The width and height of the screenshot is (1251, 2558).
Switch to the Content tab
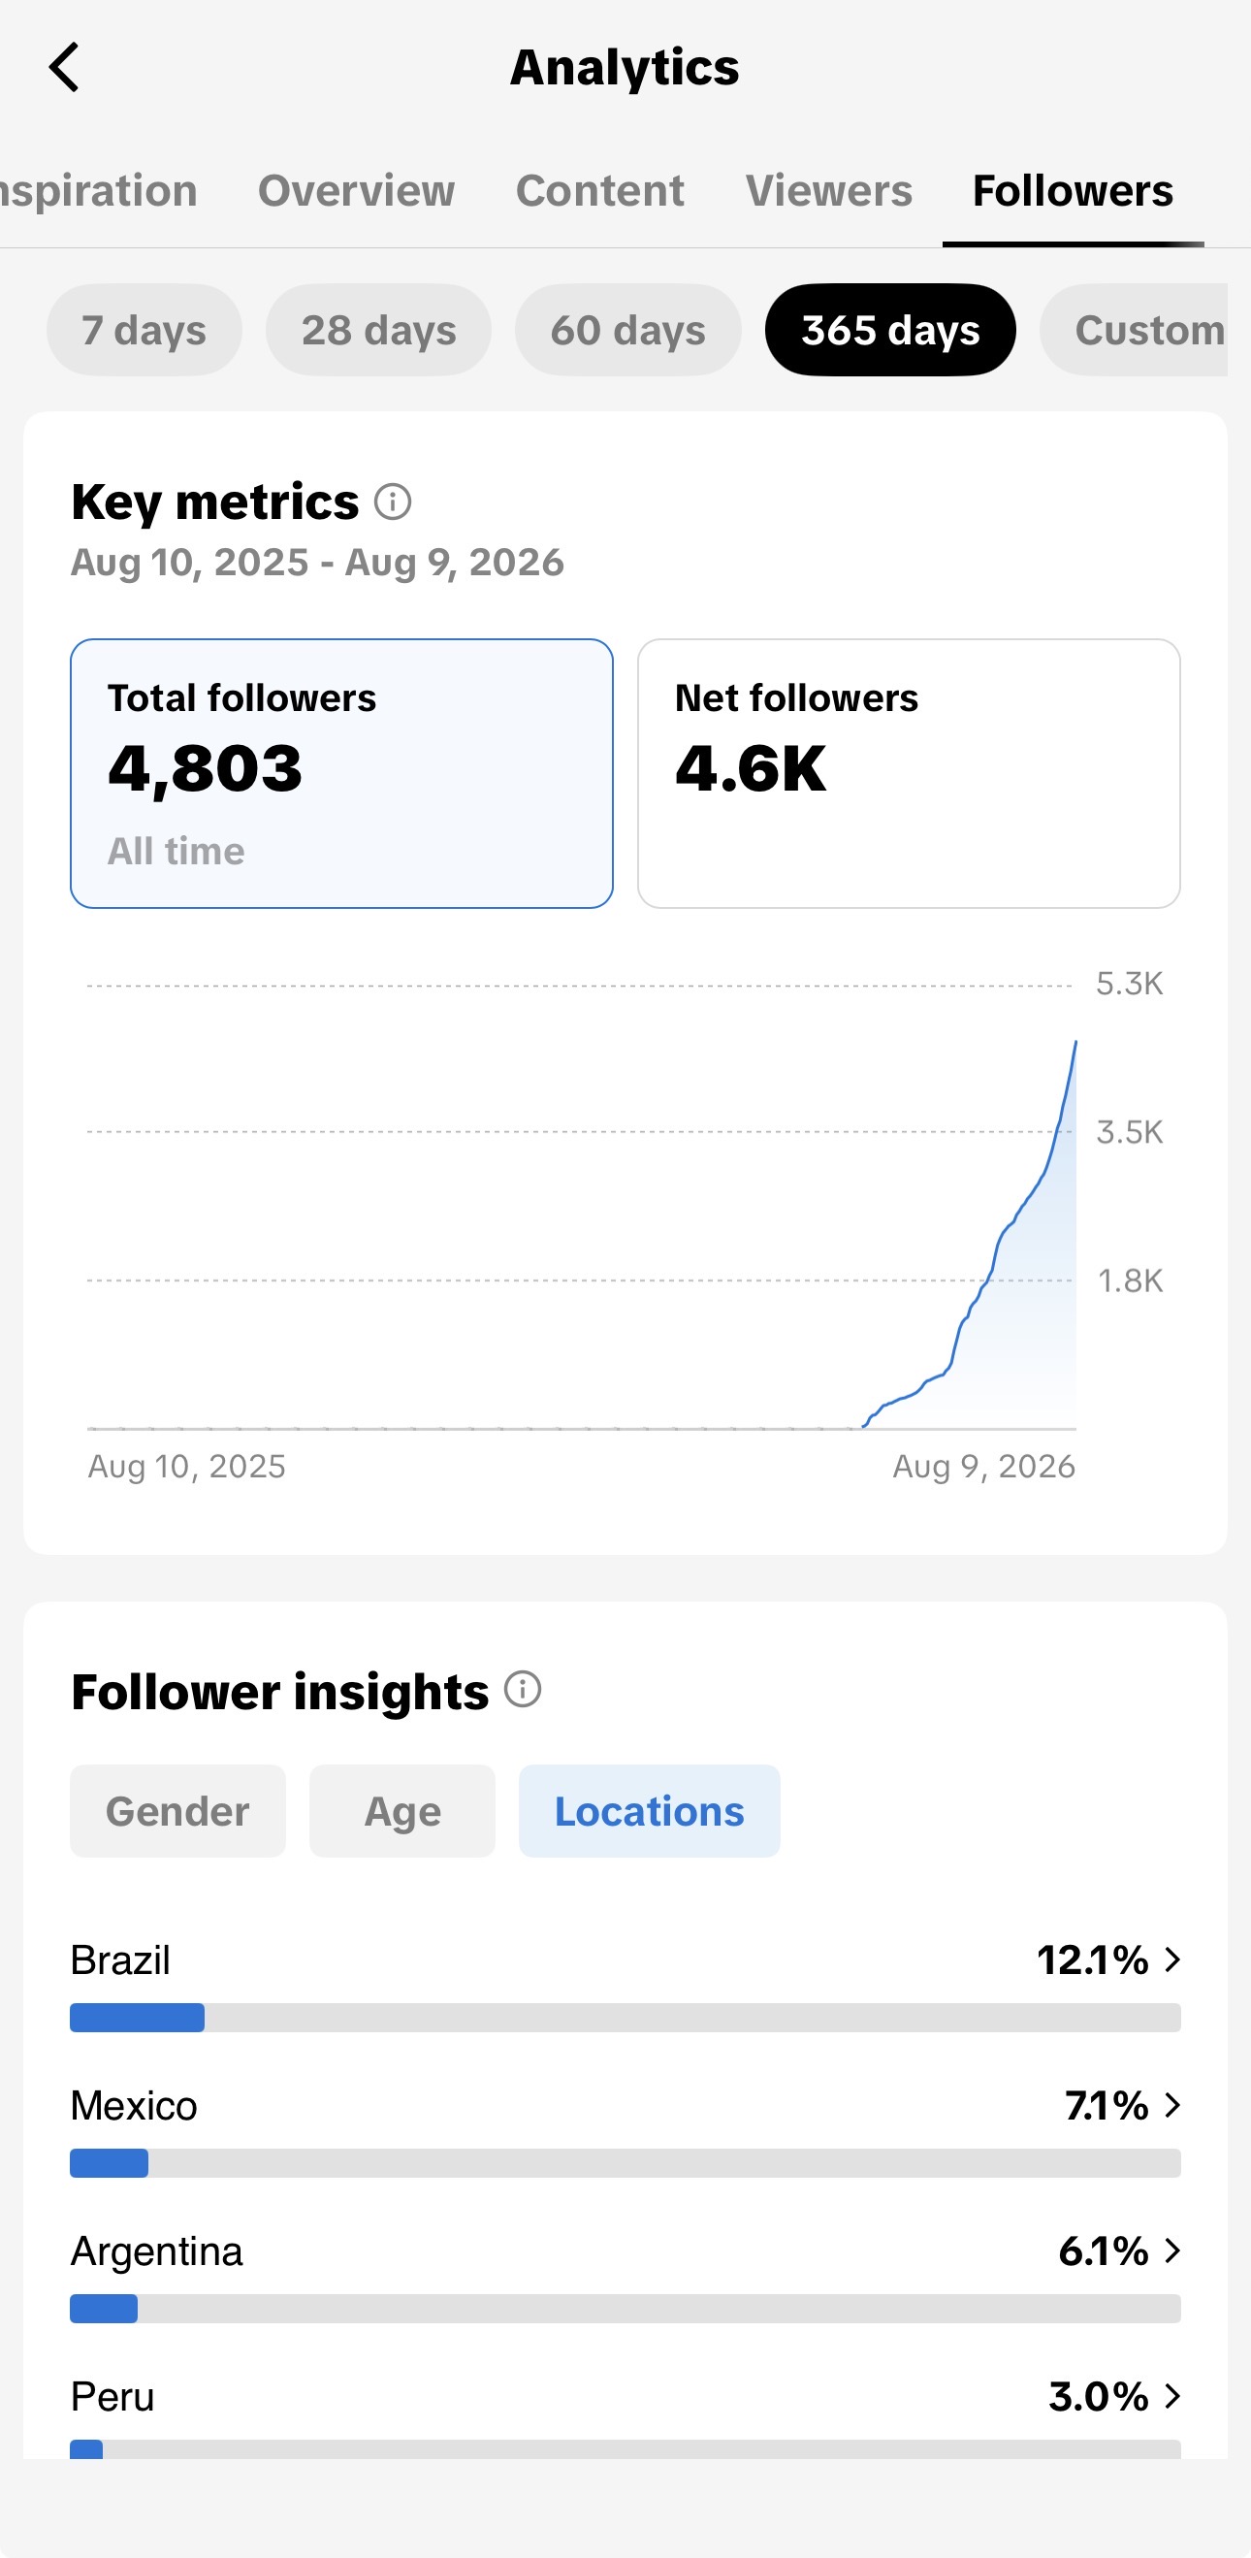point(599,191)
